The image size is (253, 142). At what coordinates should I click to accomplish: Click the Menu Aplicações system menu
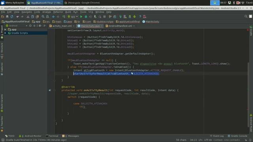coord(12,3)
